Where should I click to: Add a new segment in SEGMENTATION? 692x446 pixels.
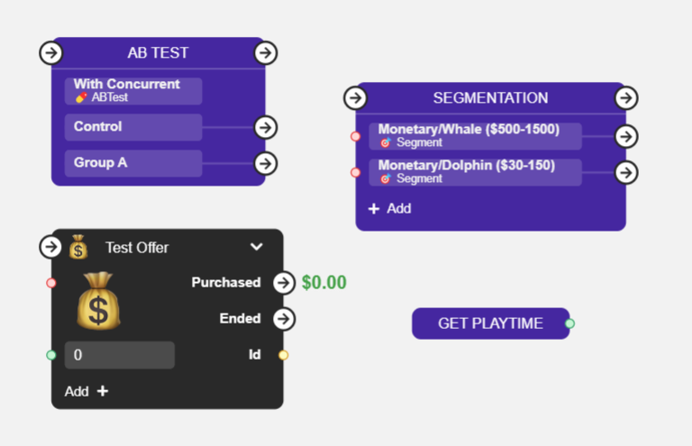click(389, 208)
